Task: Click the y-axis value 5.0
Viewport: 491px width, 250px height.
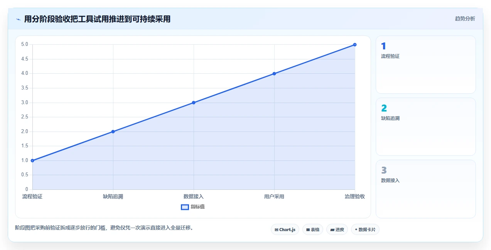Action: (x=25, y=44)
